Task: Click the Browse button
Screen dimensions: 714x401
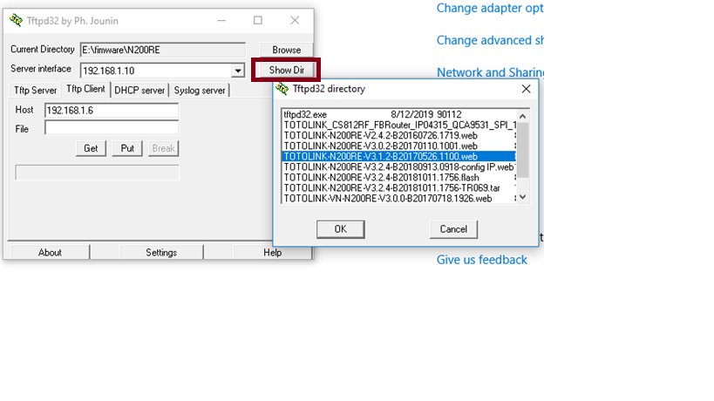Action: click(x=287, y=50)
